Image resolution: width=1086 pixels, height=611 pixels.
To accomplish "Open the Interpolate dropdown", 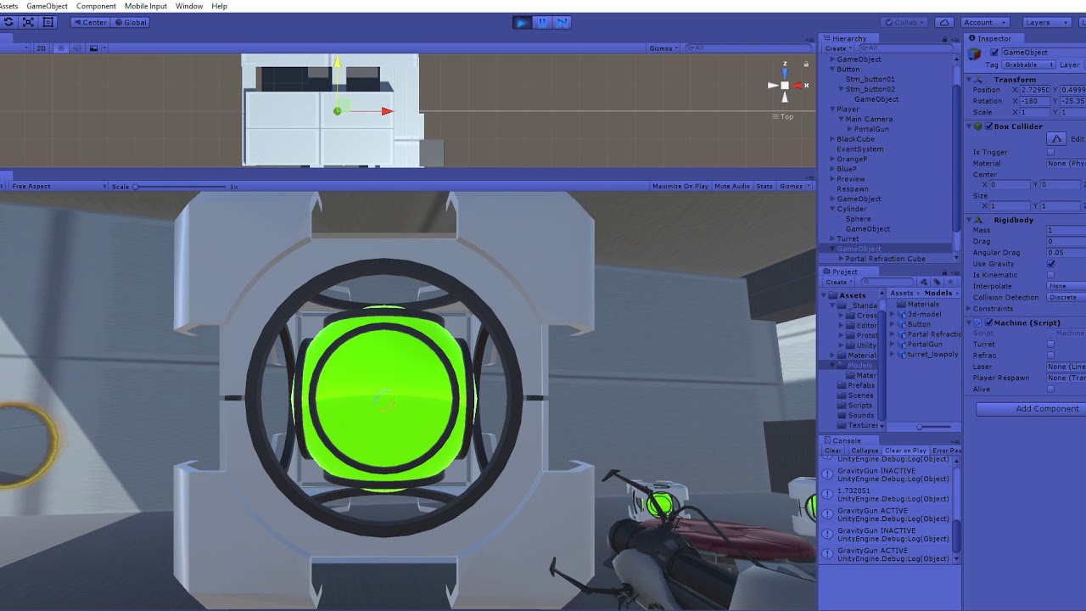I will [1066, 286].
